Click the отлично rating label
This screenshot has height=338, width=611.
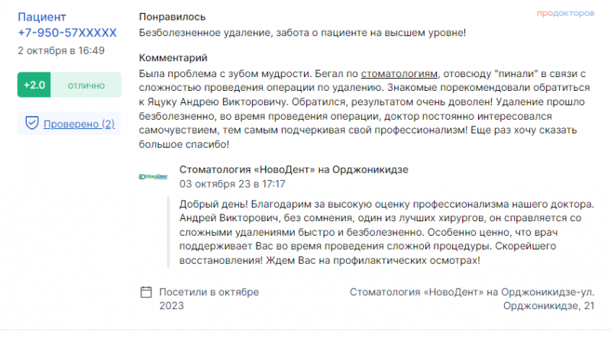click(x=86, y=85)
